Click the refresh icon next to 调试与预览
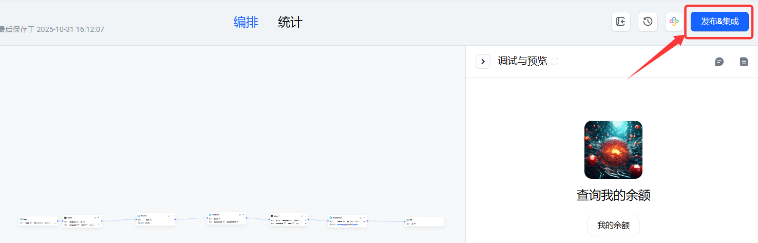This screenshot has height=243, width=758. point(554,62)
